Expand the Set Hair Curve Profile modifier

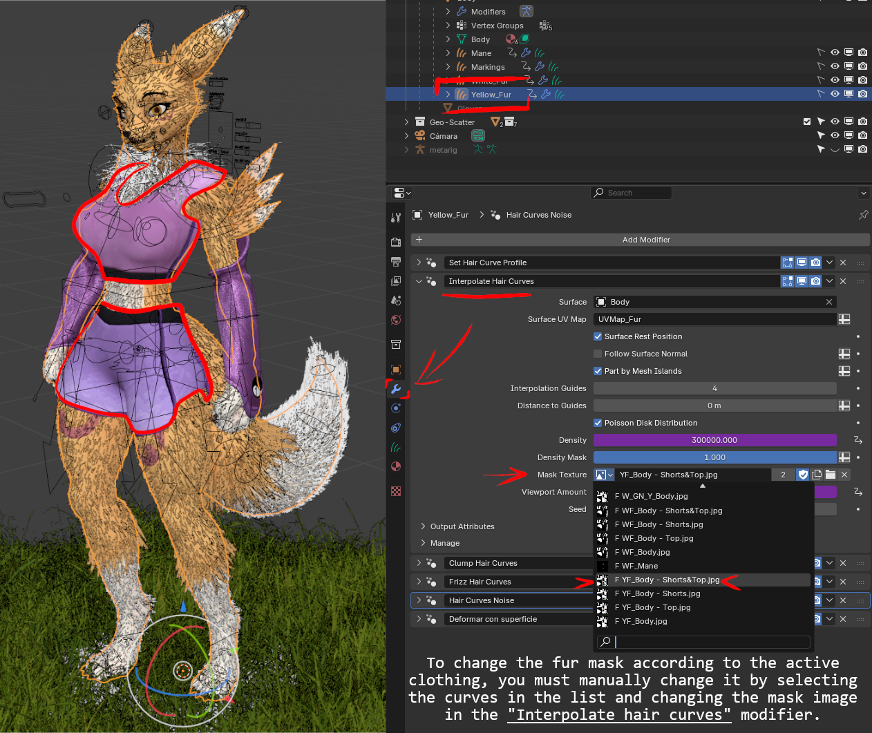[419, 263]
